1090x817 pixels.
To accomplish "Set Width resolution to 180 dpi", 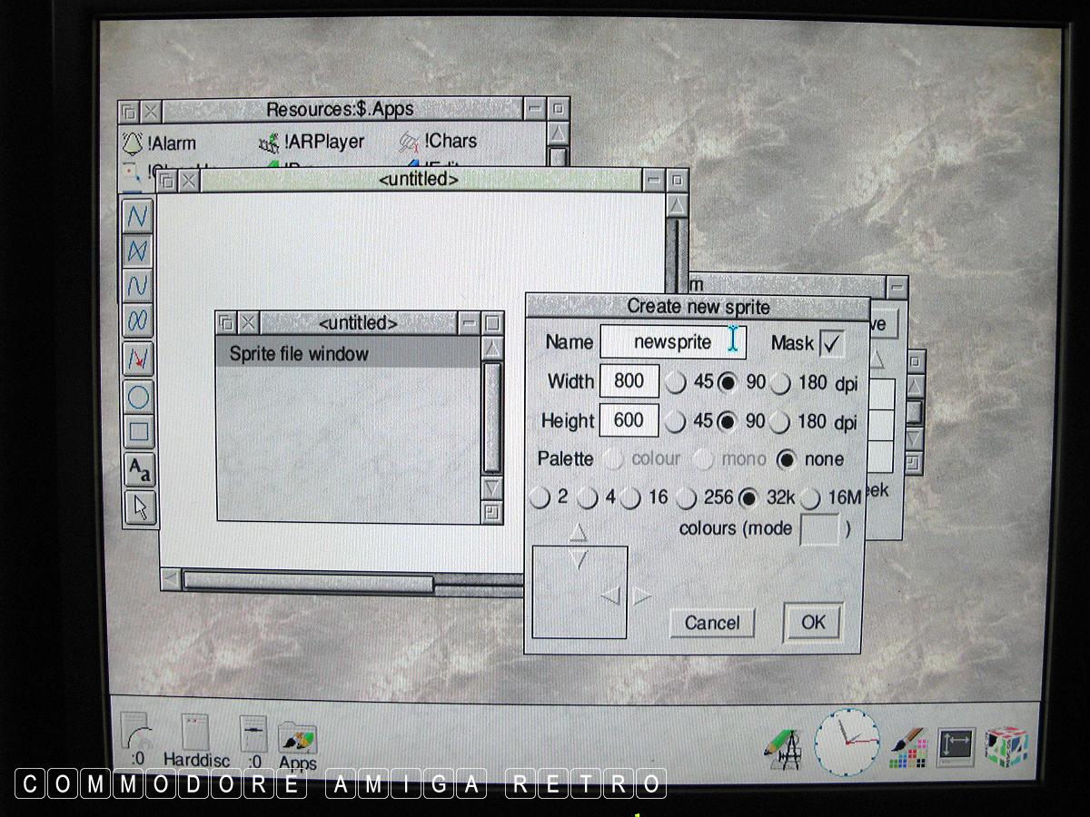I will pyautogui.click(x=780, y=383).
